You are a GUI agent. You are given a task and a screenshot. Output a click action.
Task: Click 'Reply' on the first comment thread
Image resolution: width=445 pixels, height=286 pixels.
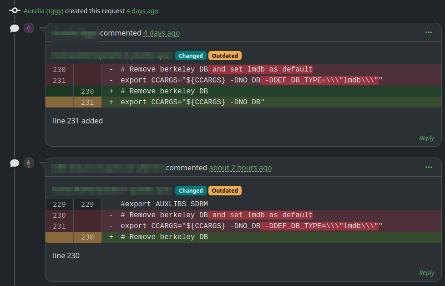click(426, 138)
